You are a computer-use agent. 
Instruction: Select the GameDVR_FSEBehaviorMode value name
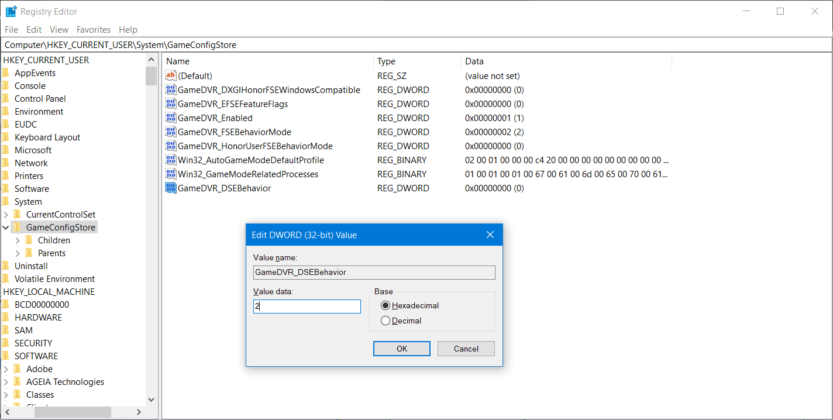coord(235,132)
